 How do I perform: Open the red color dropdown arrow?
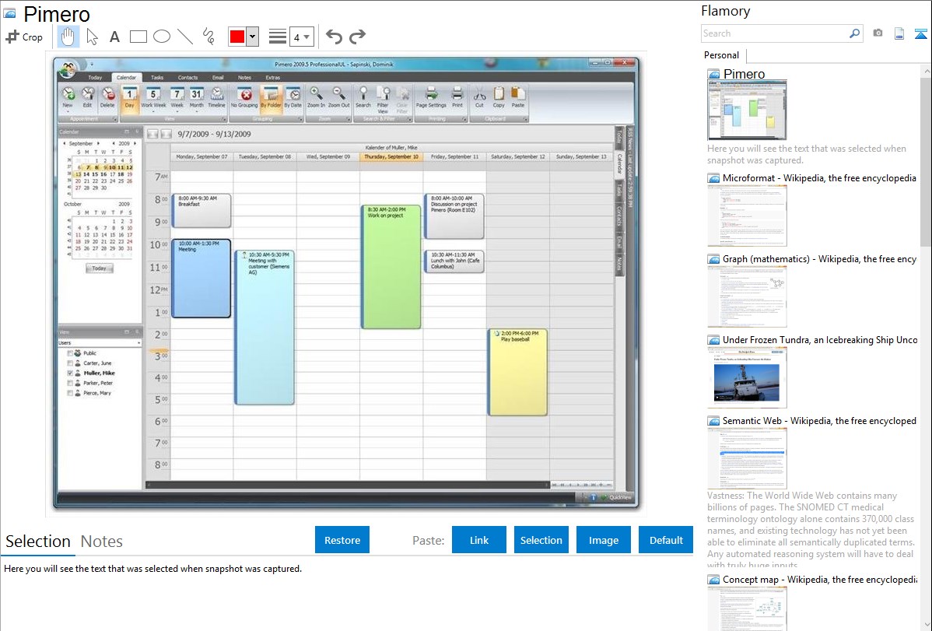click(x=253, y=37)
